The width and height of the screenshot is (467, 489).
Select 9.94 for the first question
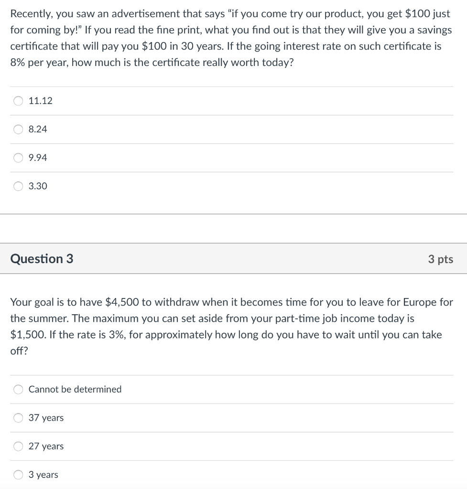point(38,158)
